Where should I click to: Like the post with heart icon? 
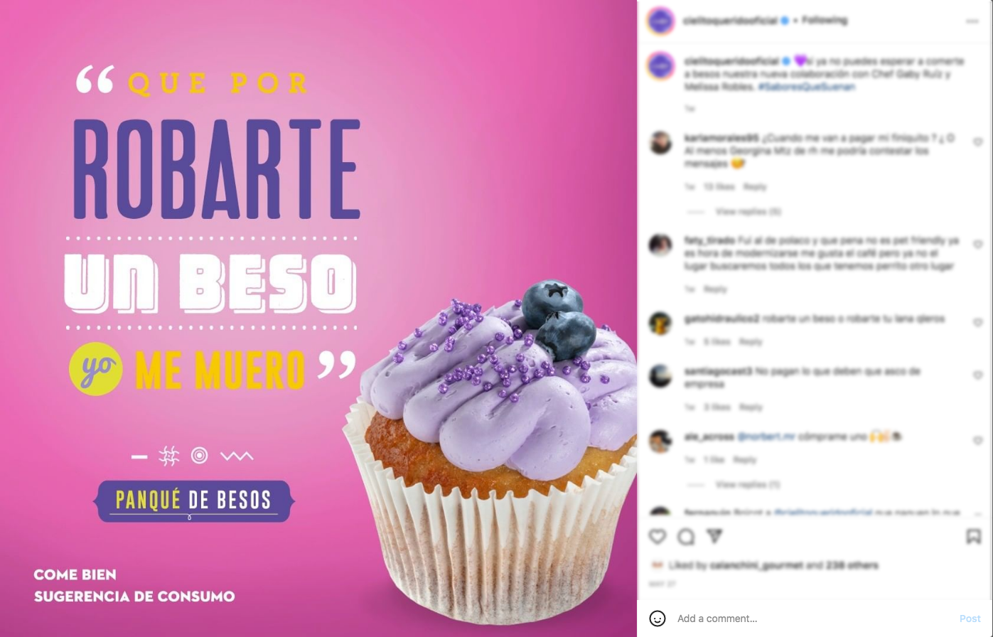coord(657,536)
